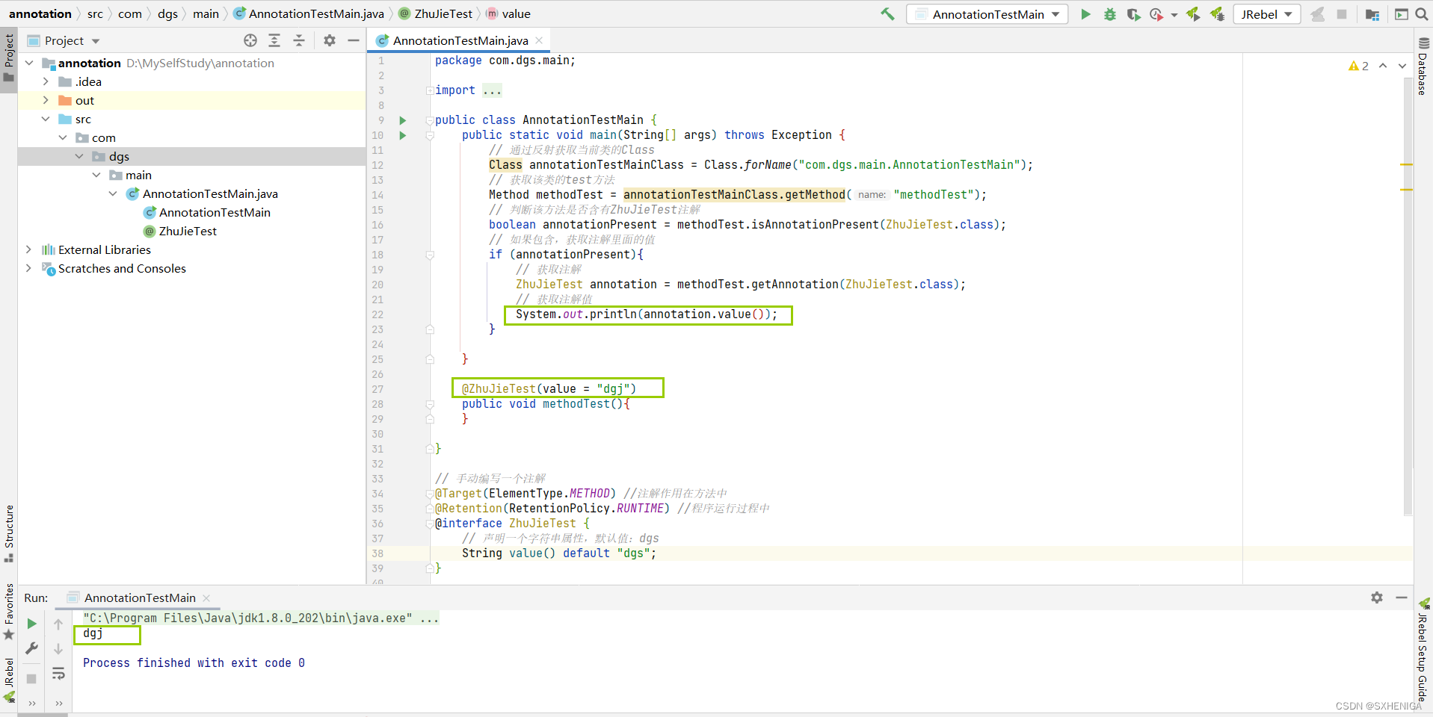Open the Search Everywhere magnifier
Image resolution: width=1433 pixels, height=717 pixels.
[1423, 13]
